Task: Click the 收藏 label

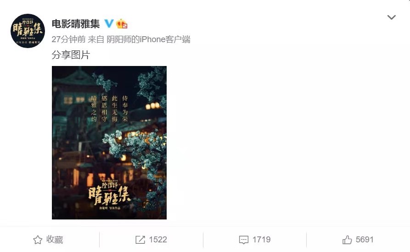Action: tap(55, 240)
